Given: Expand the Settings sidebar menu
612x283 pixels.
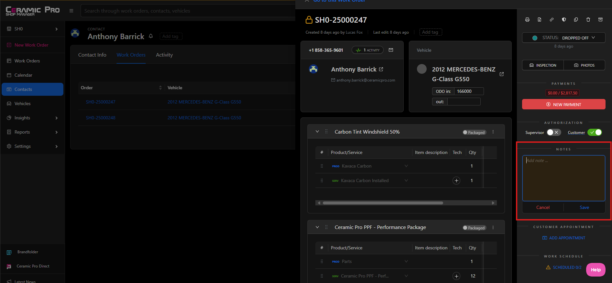Looking at the screenshot, I should [x=32, y=146].
